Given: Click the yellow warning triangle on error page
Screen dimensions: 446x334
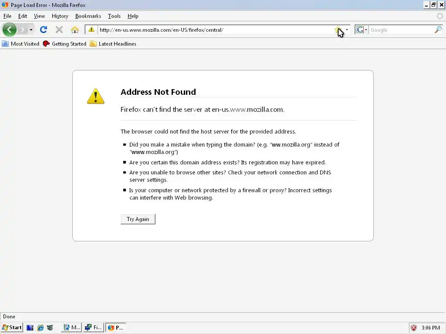Looking at the screenshot, I should [95, 96].
